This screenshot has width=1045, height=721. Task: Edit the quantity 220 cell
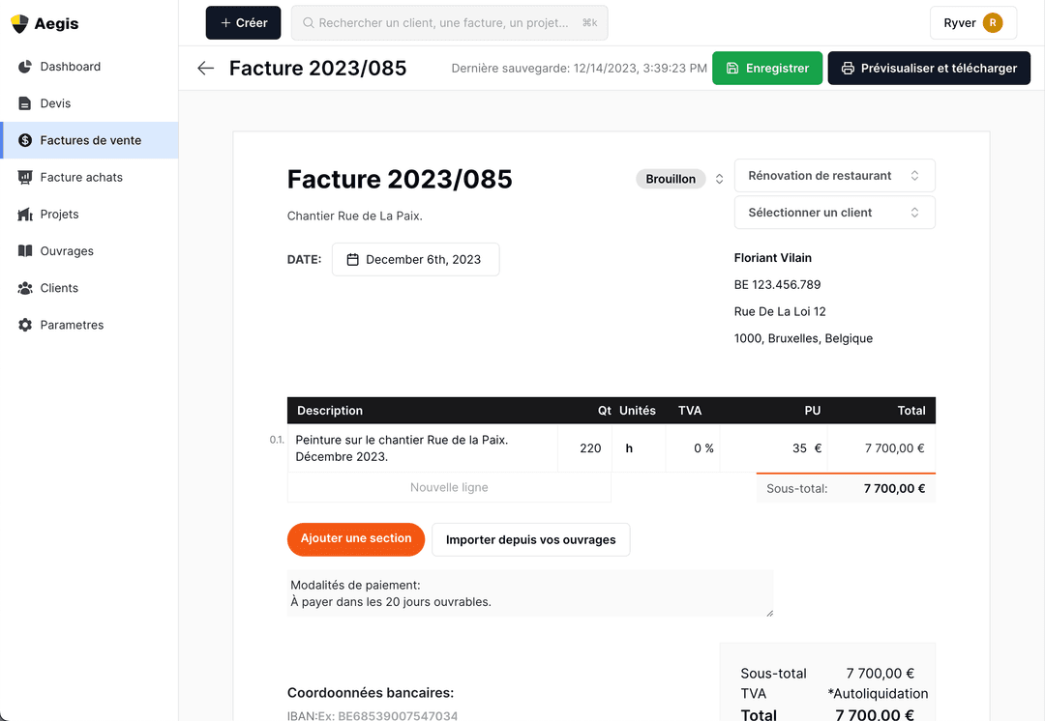click(x=584, y=448)
